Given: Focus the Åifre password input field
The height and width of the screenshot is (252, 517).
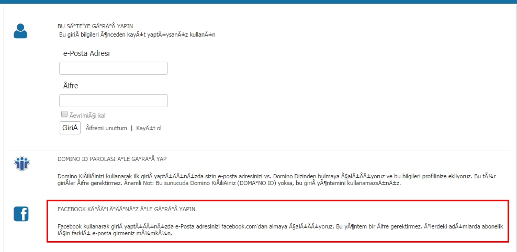Looking at the screenshot, I should click(114, 100).
